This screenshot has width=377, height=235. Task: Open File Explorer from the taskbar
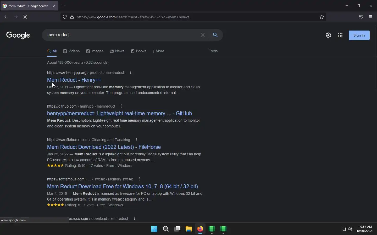189,229
